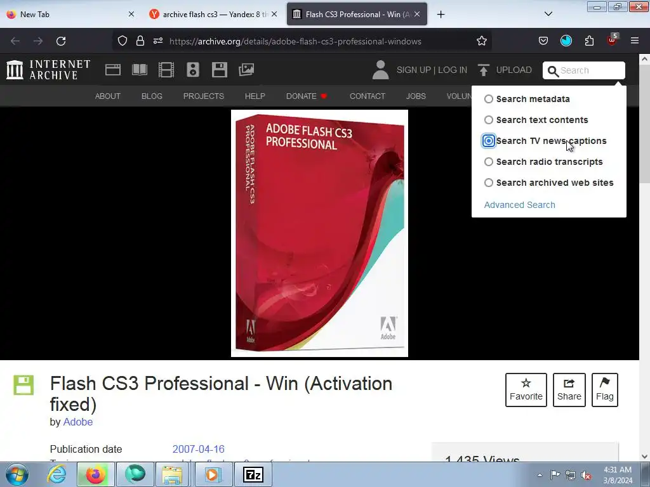Switch to the New Tab tab
The image size is (650, 487).
click(70, 15)
